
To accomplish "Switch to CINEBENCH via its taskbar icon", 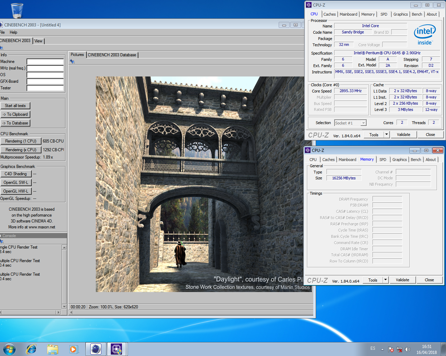I will (95, 349).
